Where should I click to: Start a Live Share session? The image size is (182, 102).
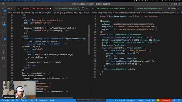click(x=41, y=100)
